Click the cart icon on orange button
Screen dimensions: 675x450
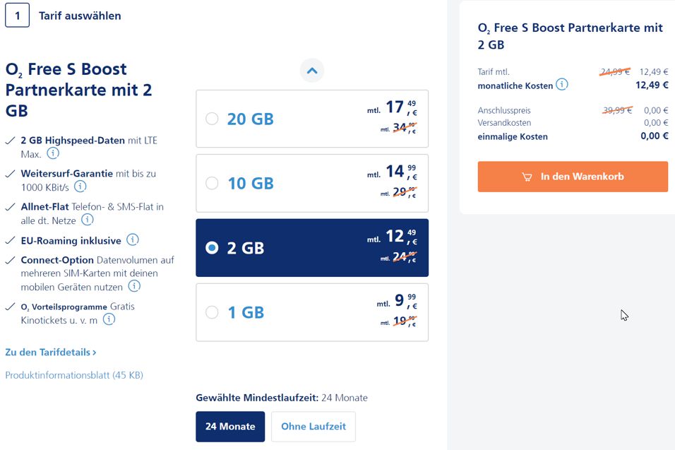click(527, 177)
